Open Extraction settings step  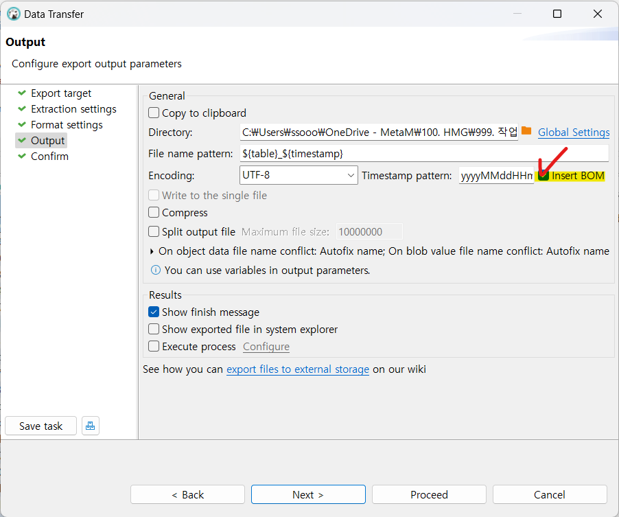73,109
